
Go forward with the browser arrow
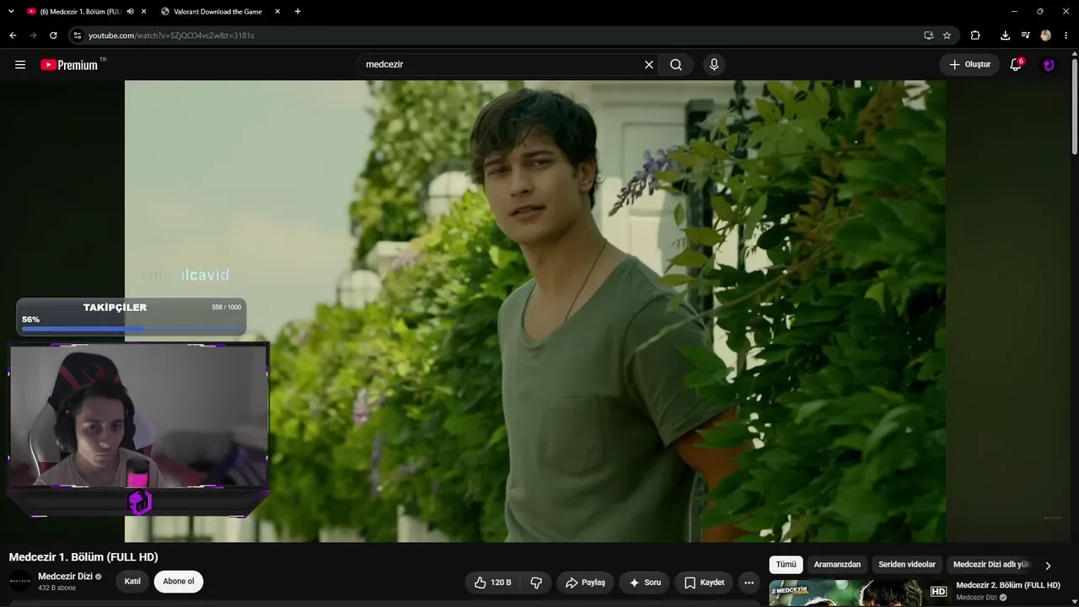33,35
